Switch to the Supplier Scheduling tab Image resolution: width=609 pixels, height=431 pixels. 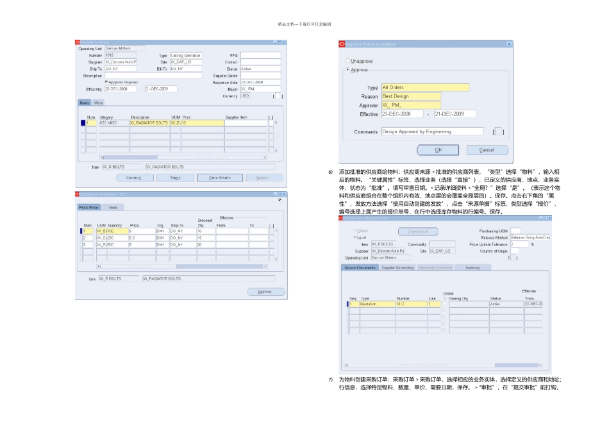397,268
